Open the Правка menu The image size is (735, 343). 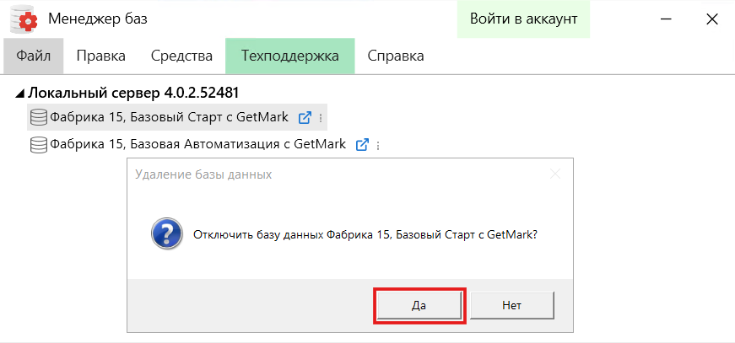pyautogui.click(x=100, y=56)
